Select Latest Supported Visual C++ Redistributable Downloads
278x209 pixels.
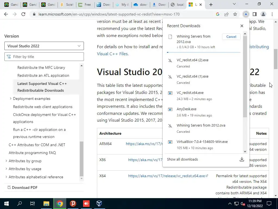(x=42, y=87)
